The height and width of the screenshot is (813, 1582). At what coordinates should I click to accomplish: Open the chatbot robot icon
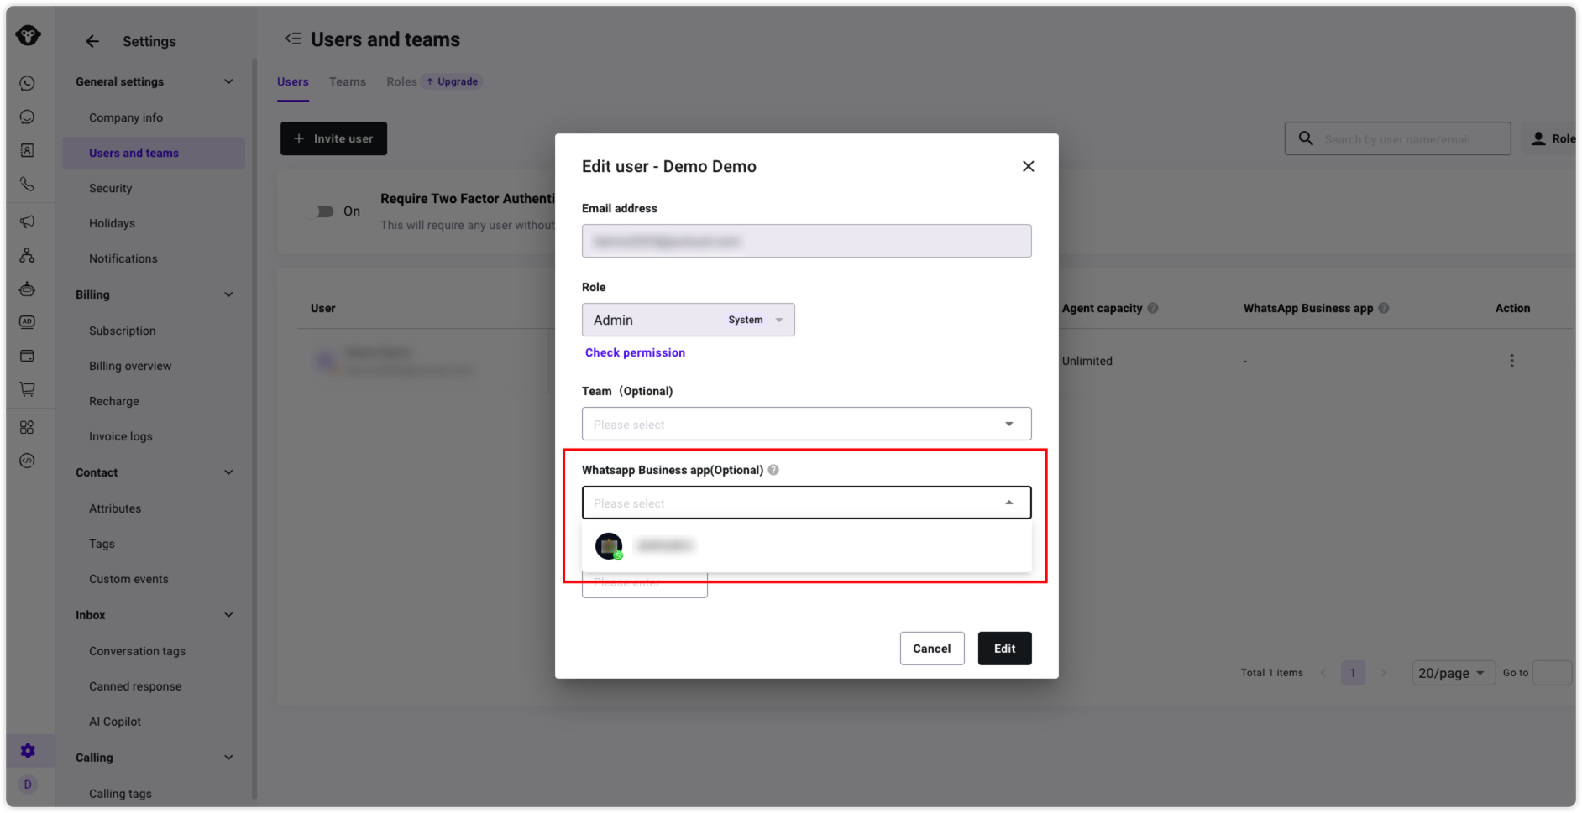pyautogui.click(x=27, y=289)
